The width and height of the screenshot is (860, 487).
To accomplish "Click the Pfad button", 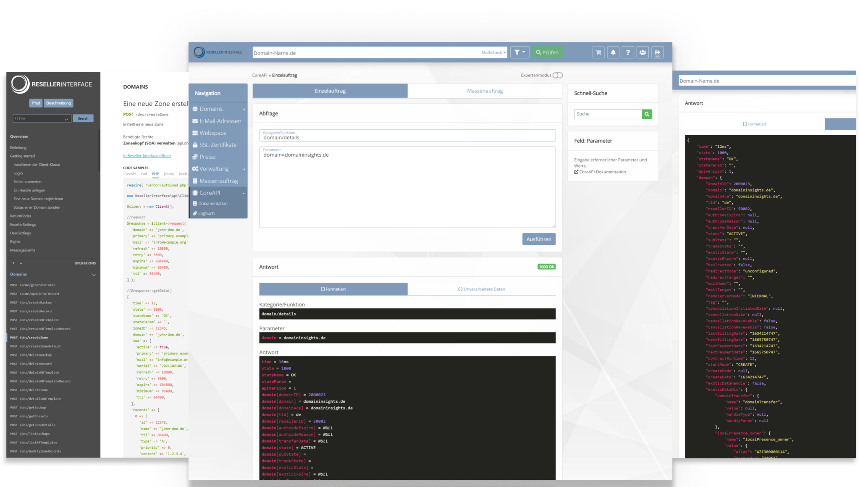I will point(36,103).
